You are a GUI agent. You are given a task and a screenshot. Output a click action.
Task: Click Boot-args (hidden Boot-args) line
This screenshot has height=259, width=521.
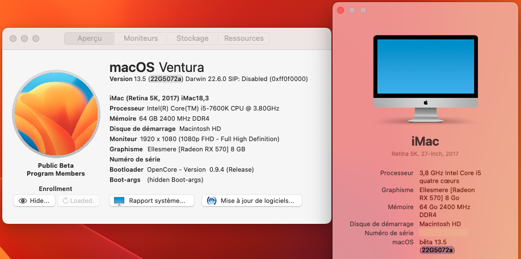(x=156, y=180)
